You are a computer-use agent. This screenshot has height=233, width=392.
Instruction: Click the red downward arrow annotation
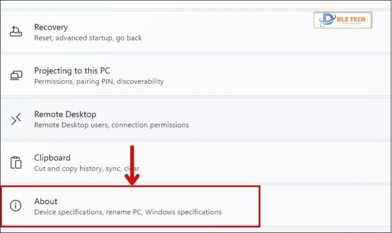[132, 165]
